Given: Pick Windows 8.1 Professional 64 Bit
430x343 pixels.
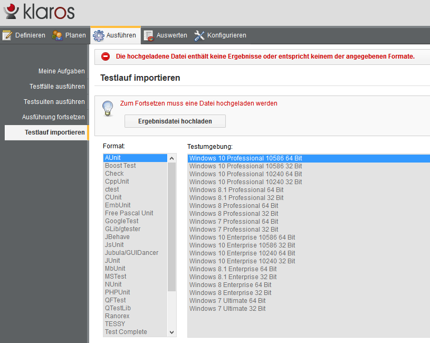Looking at the screenshot, I should (x=236, y=189).
